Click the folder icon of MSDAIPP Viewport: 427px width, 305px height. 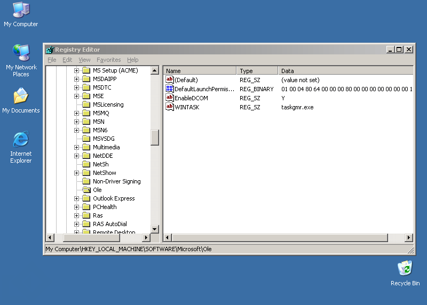(86, 79)
